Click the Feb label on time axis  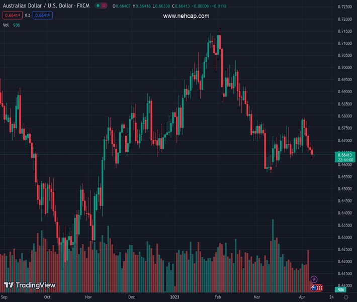coord(218,297)
